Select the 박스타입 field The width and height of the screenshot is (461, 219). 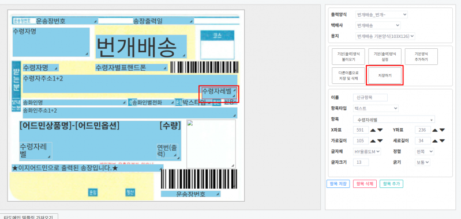196,102
